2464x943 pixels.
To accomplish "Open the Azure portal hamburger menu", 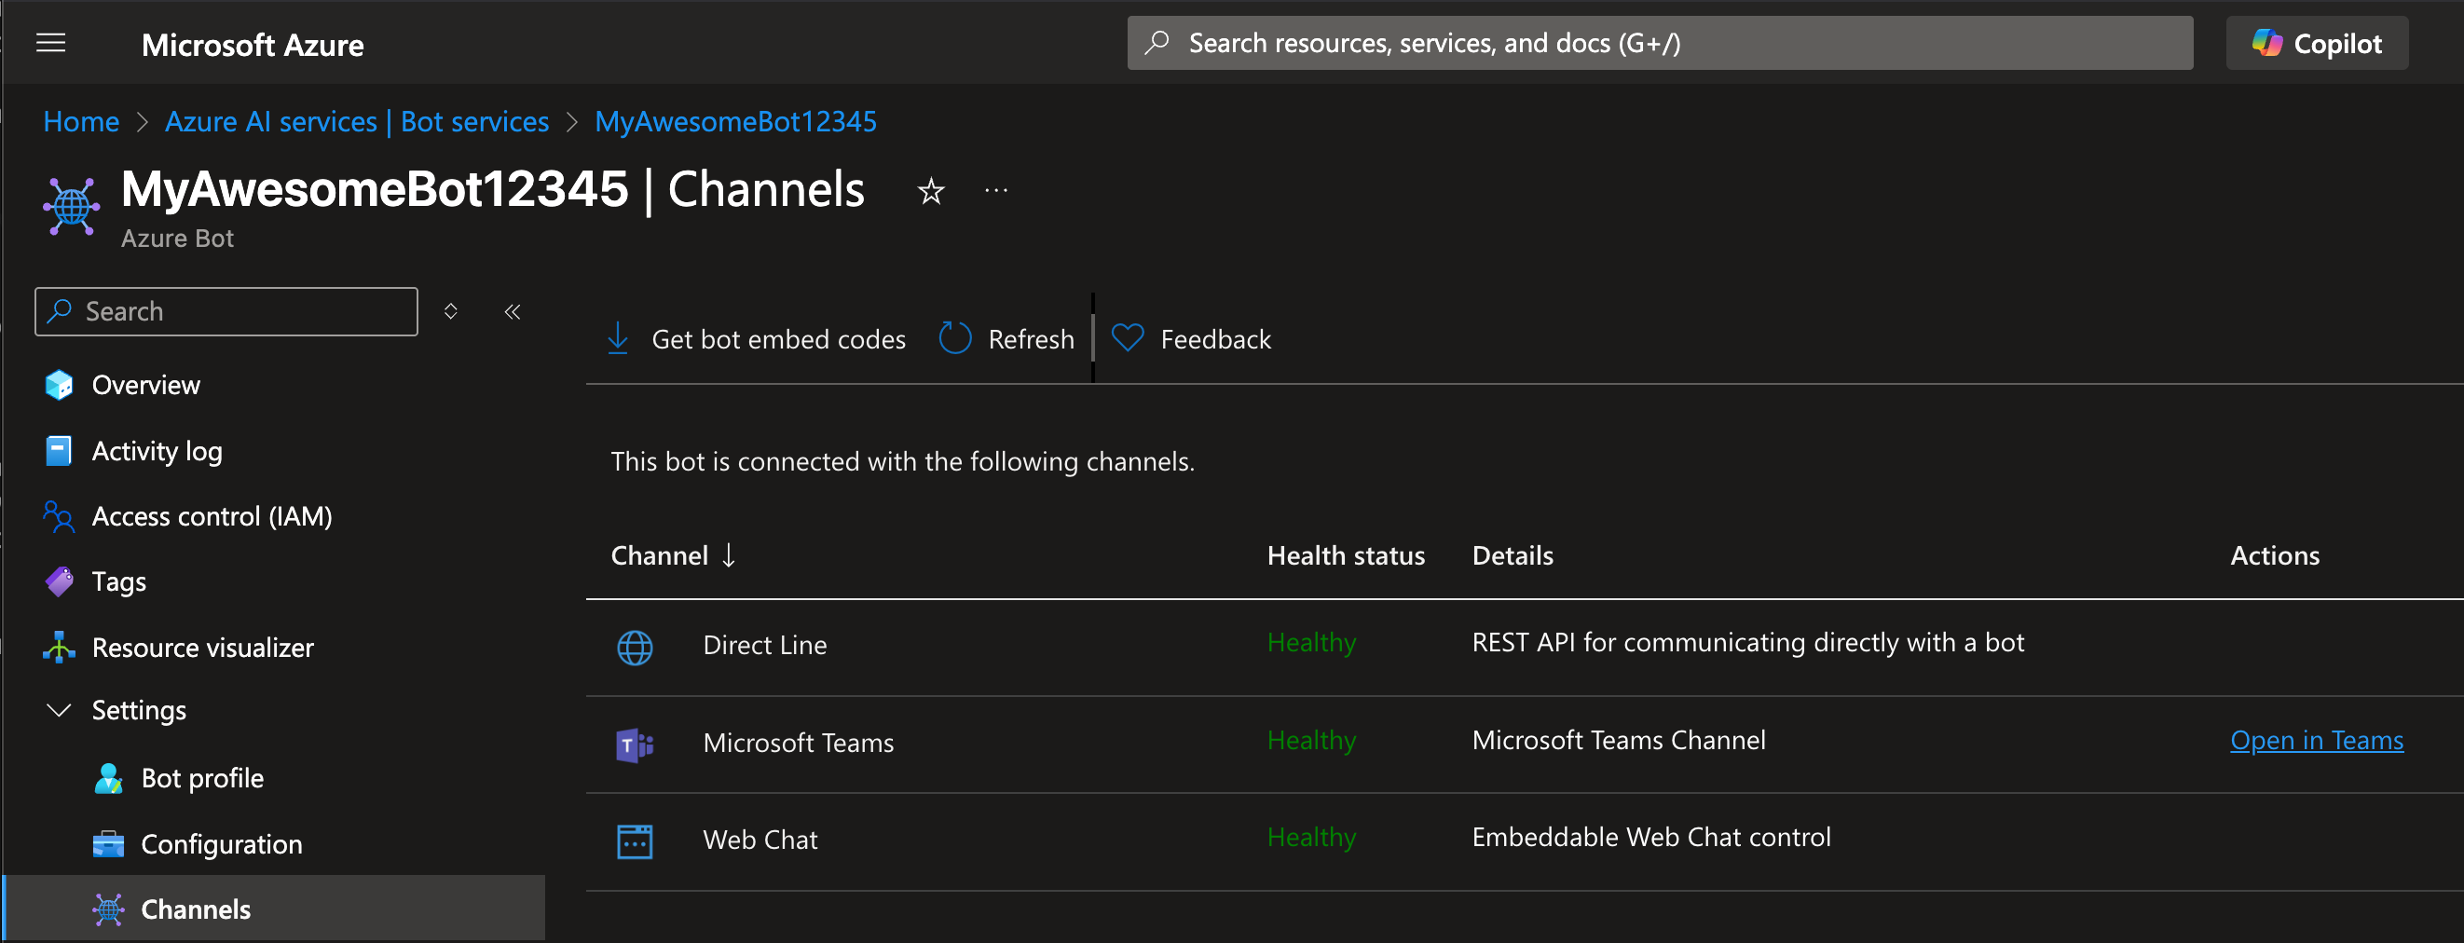I will (50, 43).
